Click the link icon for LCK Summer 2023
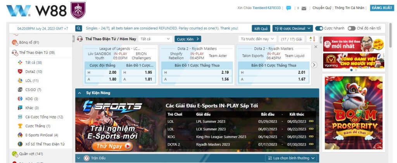Image resolution: width=397 pixels, height=163 pixels. [311, 129]
